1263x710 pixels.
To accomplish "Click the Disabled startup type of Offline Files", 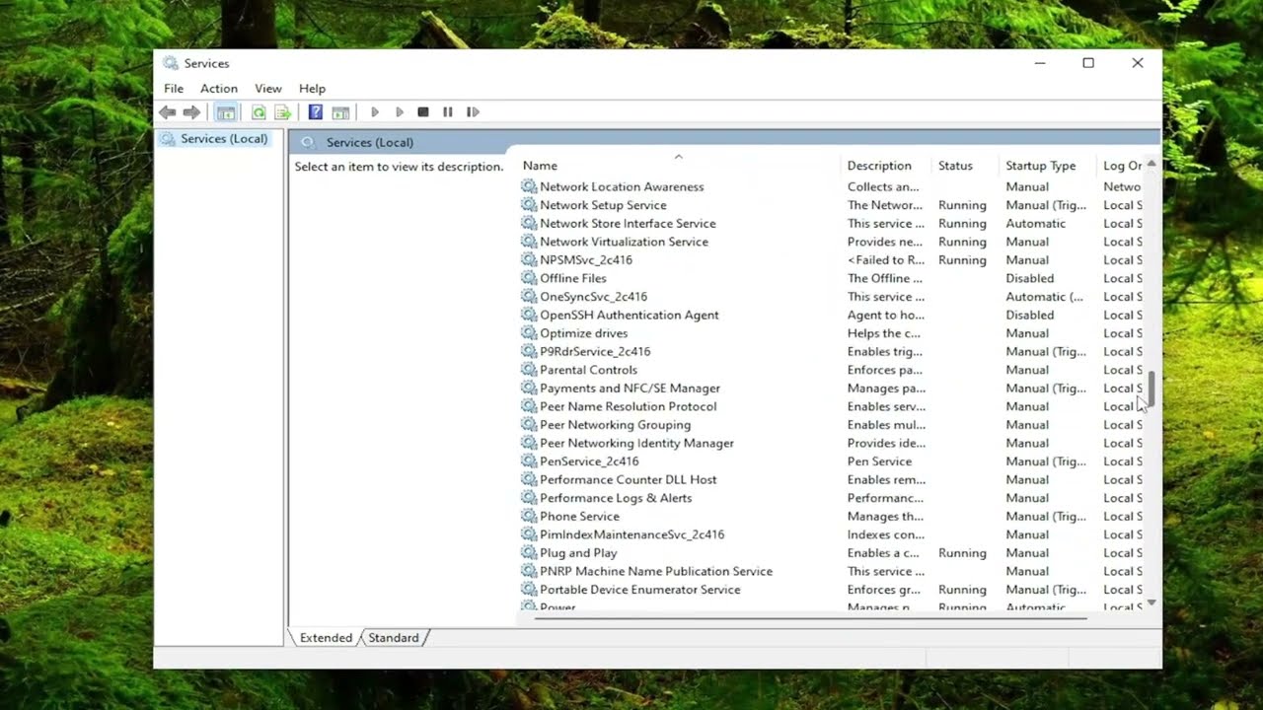I will 1029,278.
